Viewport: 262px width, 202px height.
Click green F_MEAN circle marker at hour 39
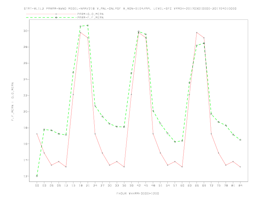click(x=131, y=73)
